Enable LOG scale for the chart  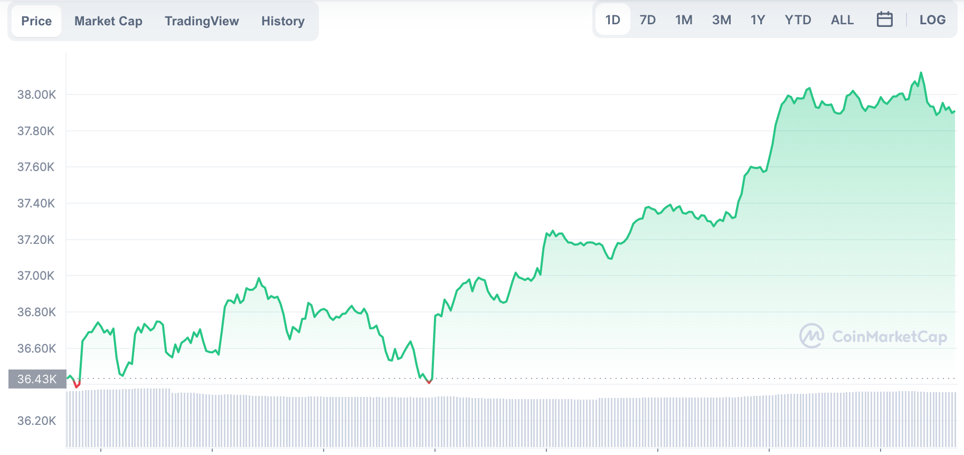pos(932,20)
